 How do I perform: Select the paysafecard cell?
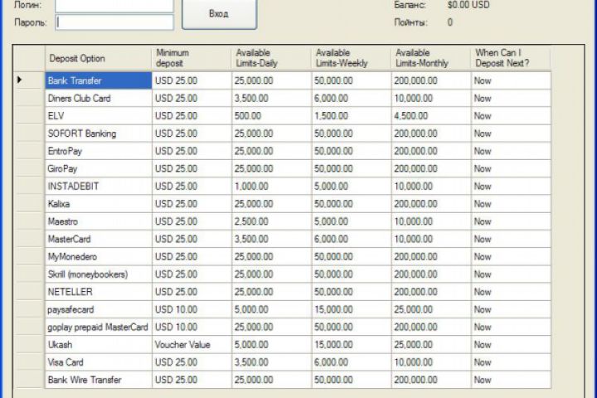[98, 309]
